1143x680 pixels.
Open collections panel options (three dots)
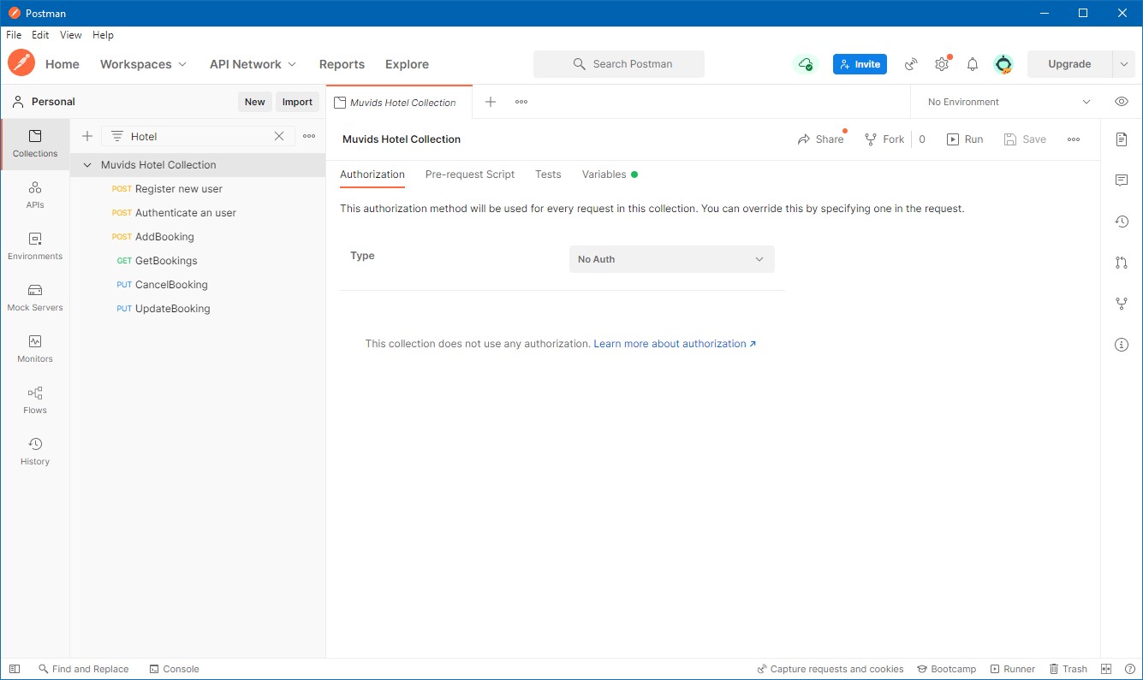[x=309, y=136]
